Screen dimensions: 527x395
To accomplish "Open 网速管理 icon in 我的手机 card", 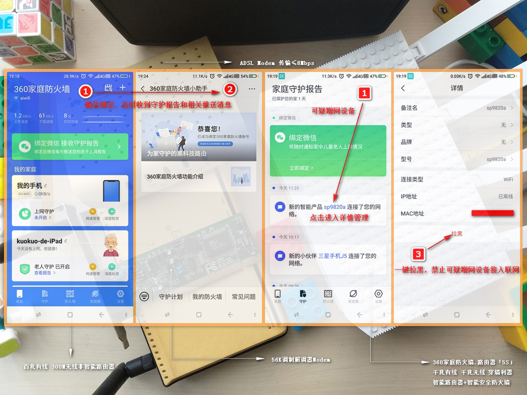I will tap(93, 214).
